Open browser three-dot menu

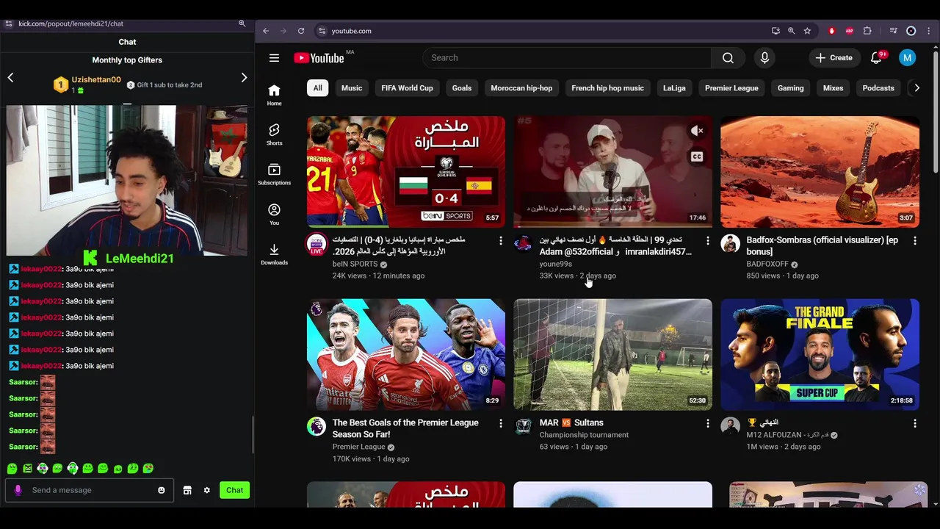click(928, 31)
